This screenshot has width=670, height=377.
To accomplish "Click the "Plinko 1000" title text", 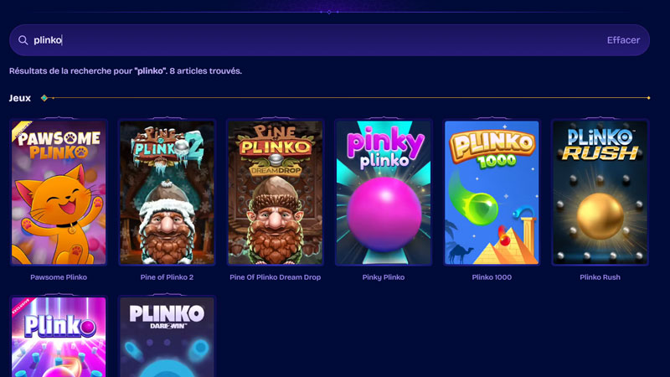I will pos(492,277).
